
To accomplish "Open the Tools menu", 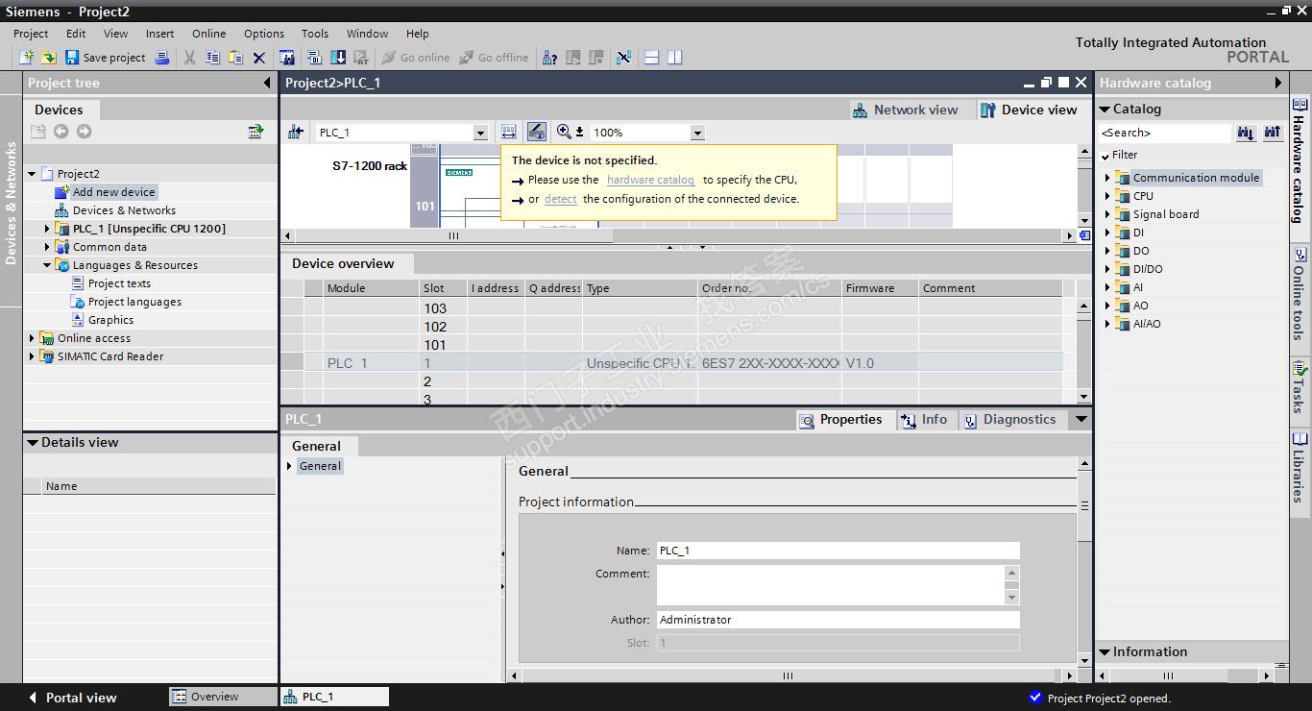I will pos(315,34).
